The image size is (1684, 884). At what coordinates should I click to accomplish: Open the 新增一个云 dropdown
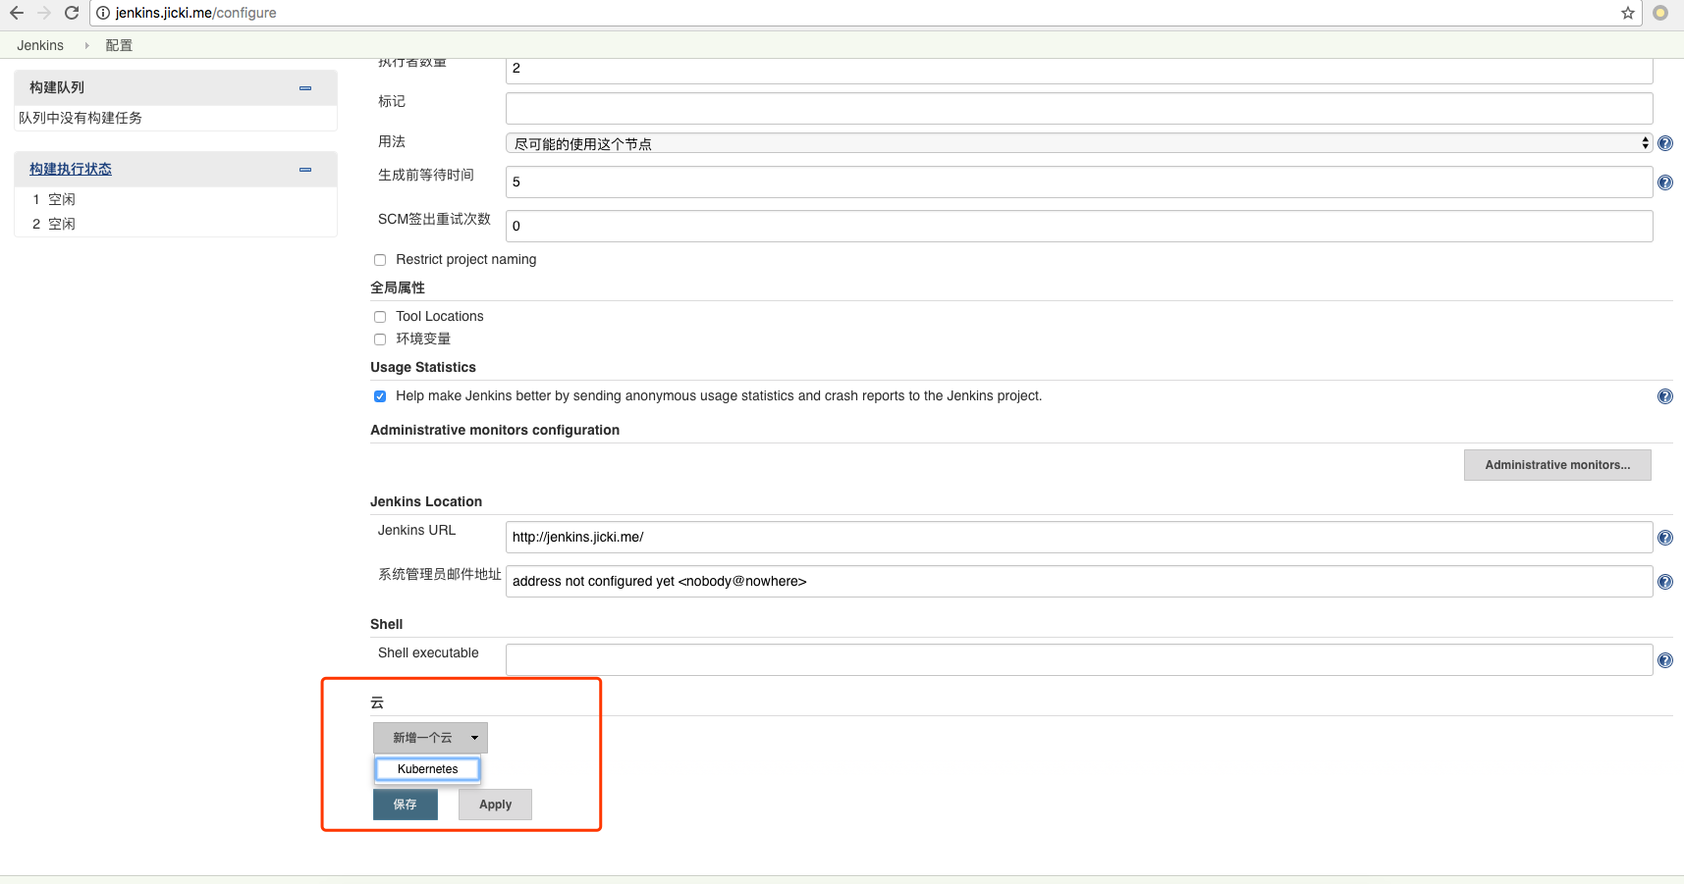point(429,737)
